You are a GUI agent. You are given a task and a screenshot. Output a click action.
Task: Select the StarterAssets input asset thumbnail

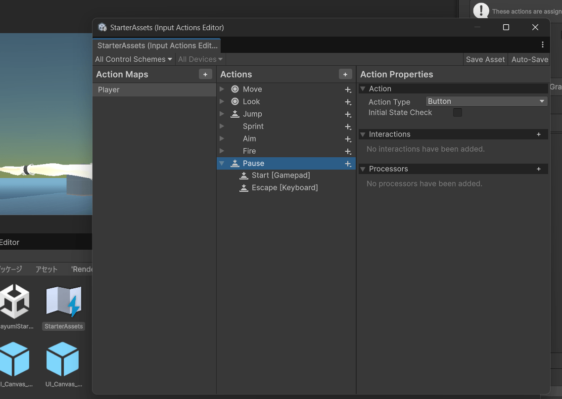[x=64, y=302]
